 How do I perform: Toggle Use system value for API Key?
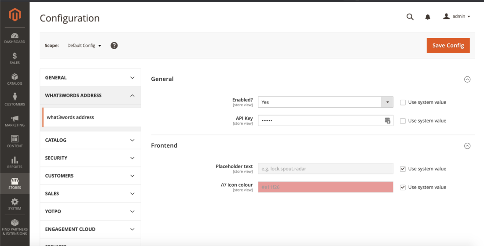click(403, 121)
